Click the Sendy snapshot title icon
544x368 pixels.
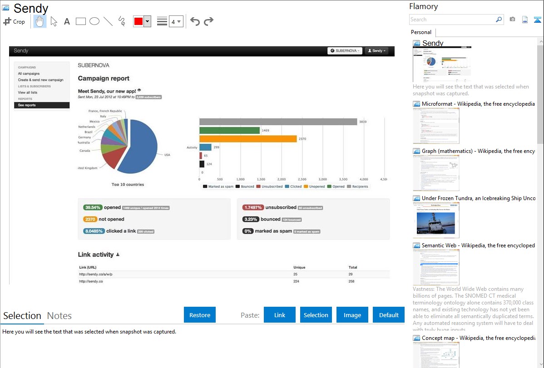(x=5, y=8)
